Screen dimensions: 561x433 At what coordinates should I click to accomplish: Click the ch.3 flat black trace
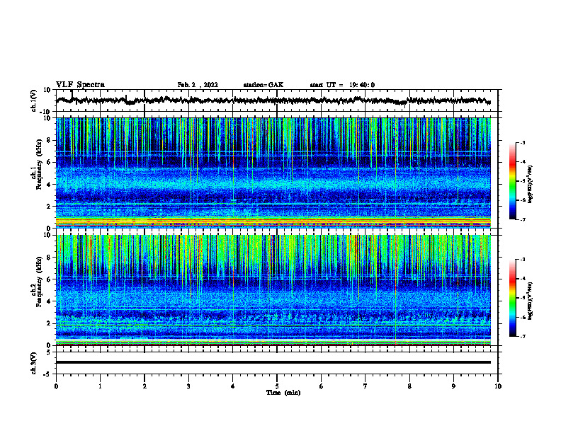[x=273, y=362]
